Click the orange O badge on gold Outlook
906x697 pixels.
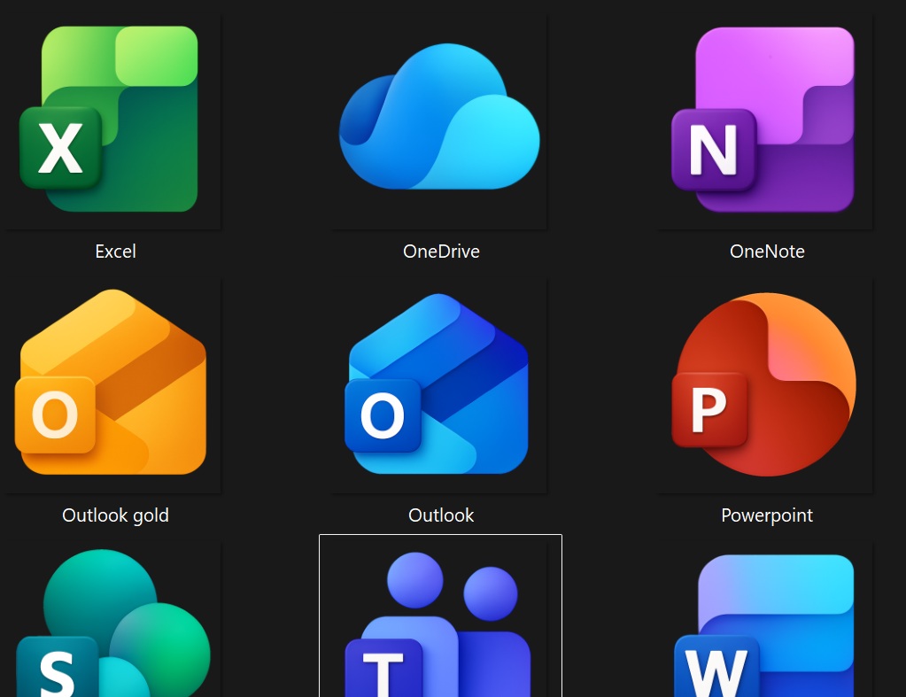[55, 414]
